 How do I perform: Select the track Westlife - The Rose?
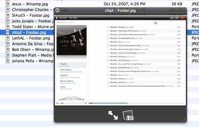click(144, 27)
